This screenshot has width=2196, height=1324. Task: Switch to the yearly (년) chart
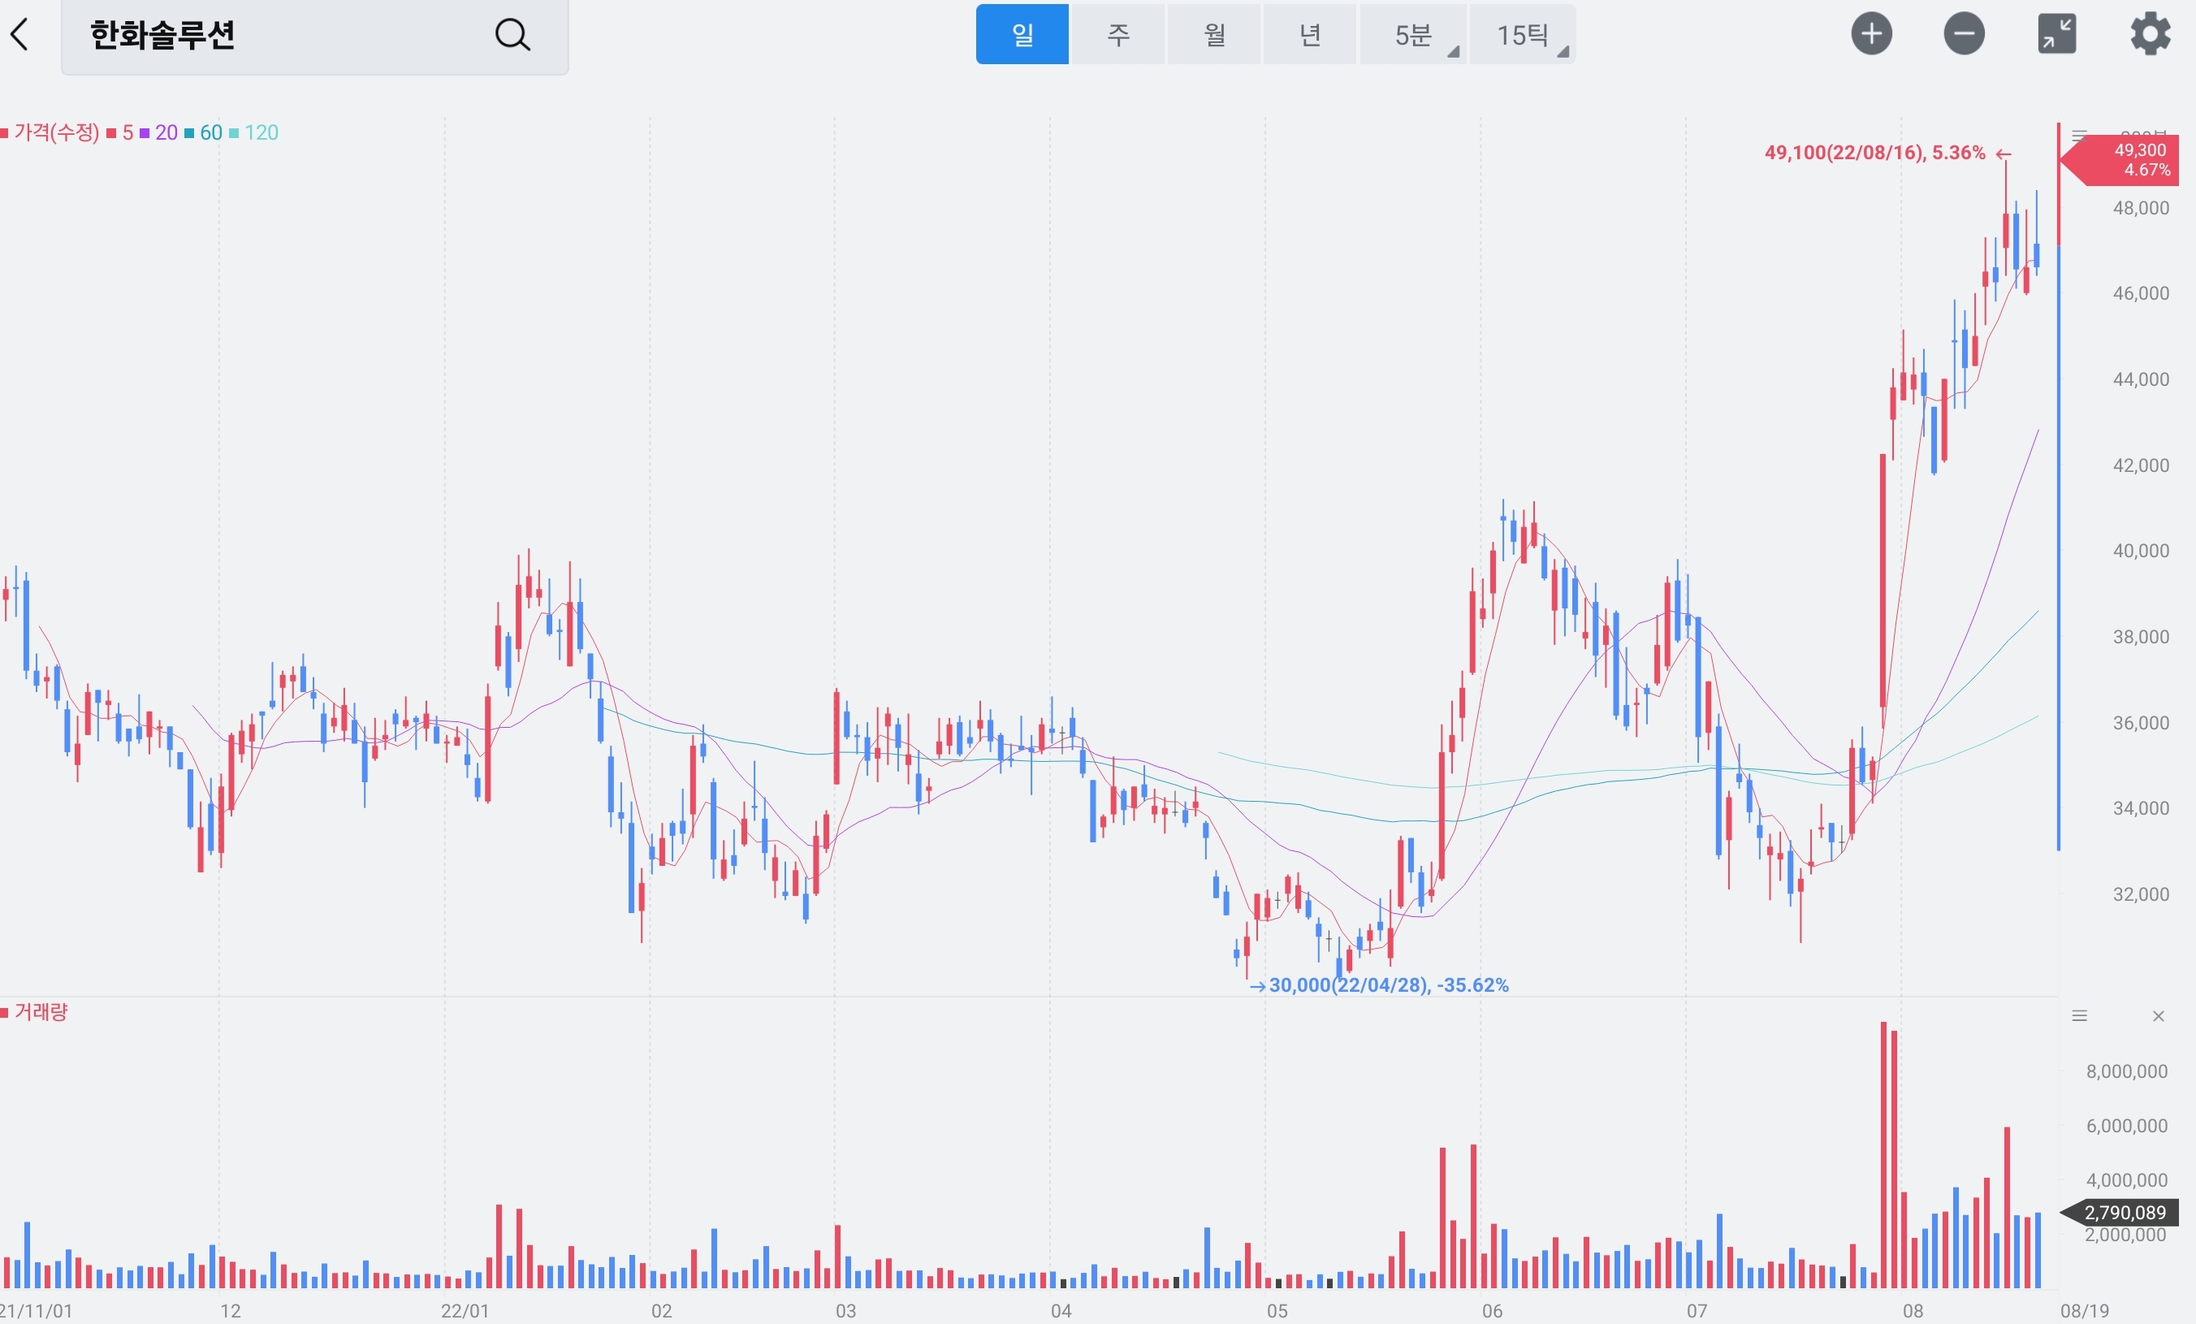click(x=1309, y=35)
